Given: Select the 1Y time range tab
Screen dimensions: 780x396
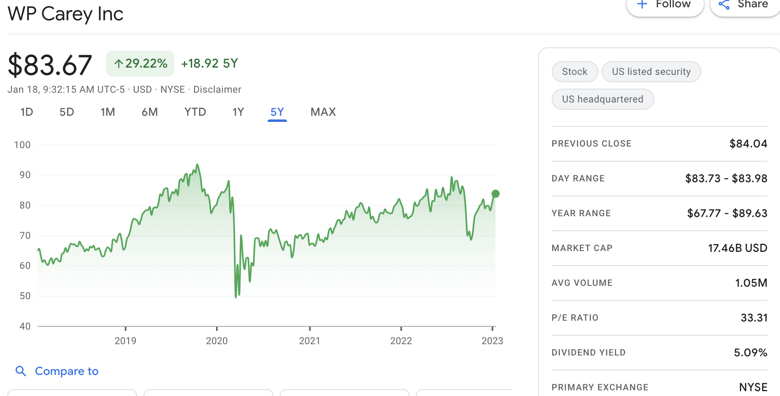Looking at the screenshot, I should pyautogui.click(x=238, y=112).
